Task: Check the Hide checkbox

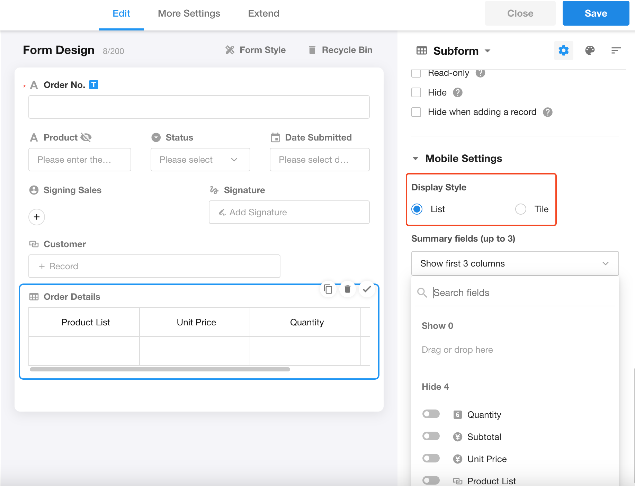Action: coord(416,92)
